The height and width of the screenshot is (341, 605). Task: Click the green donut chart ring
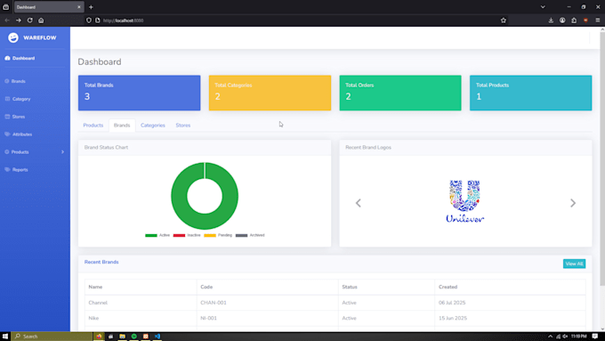click(179, 196)
